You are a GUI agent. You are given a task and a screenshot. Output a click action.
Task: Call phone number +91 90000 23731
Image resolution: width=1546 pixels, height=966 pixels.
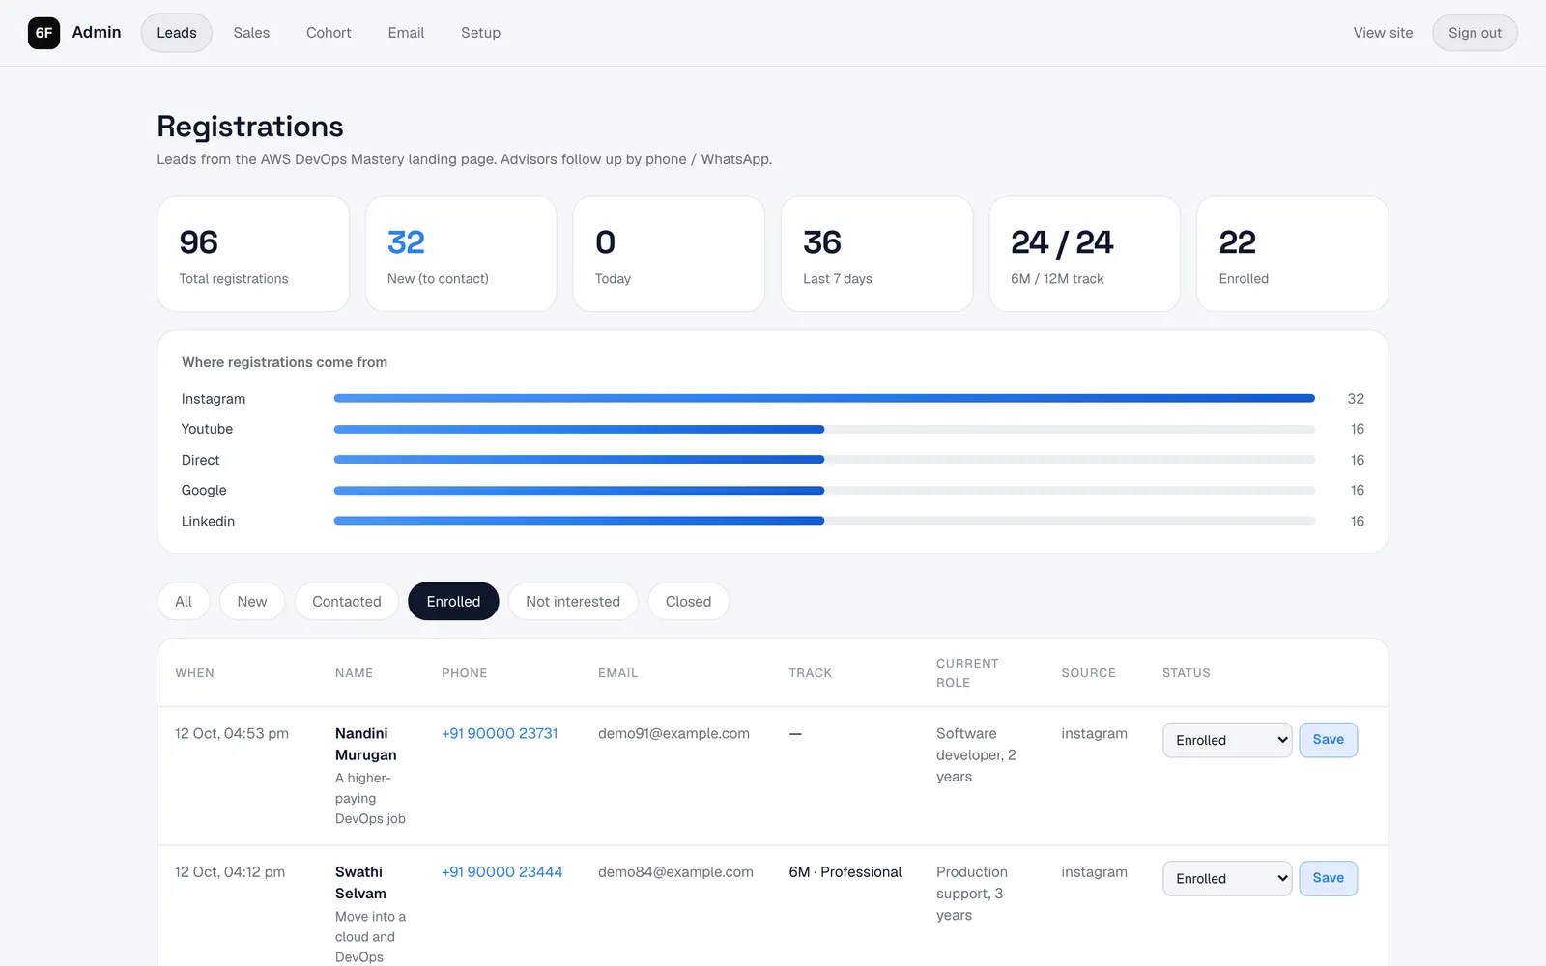tap(500, 733)
